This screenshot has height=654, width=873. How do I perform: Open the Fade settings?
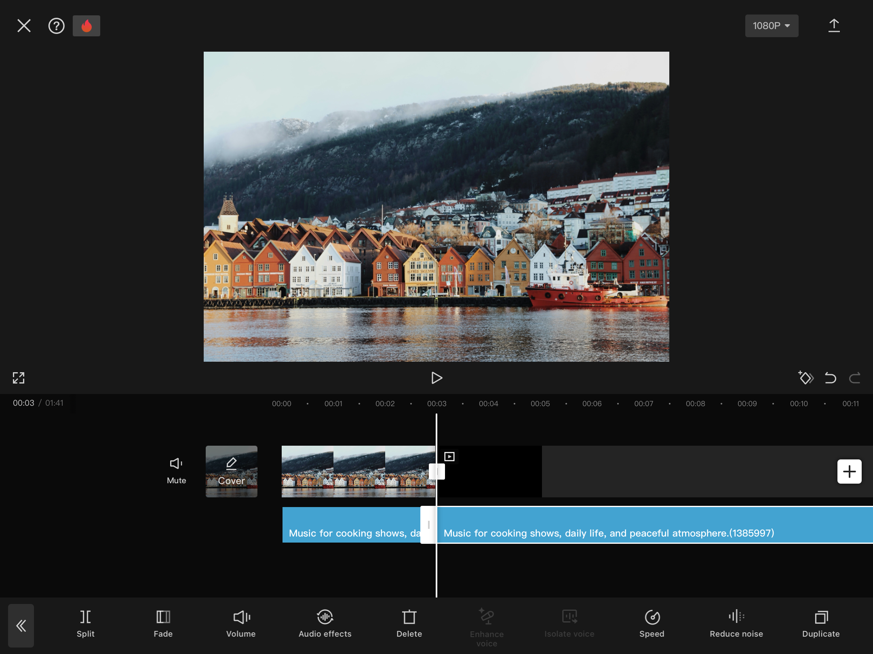163,624
